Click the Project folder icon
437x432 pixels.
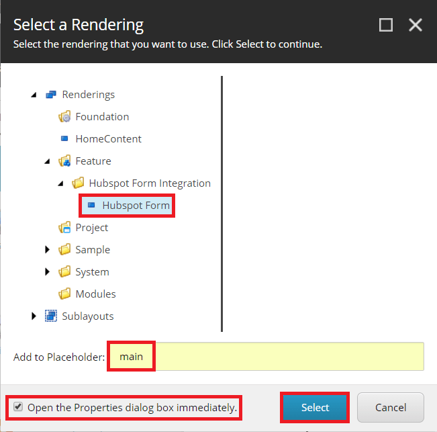(x=64, y=228)
